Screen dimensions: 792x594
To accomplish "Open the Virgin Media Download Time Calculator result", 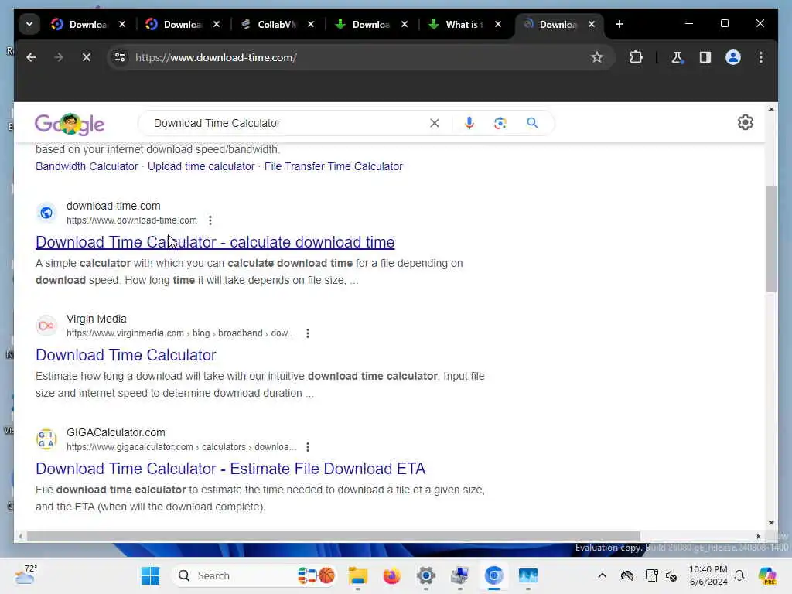I will [126, 355].
